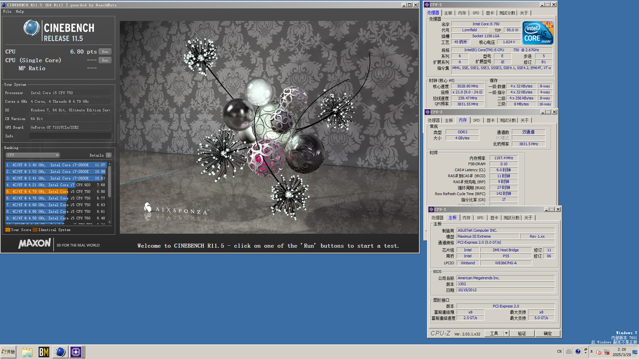This screenshot has width=639, height=359.
Task: Switch to 内存 tab in top CPU-Z window
Action: point(462,13)
